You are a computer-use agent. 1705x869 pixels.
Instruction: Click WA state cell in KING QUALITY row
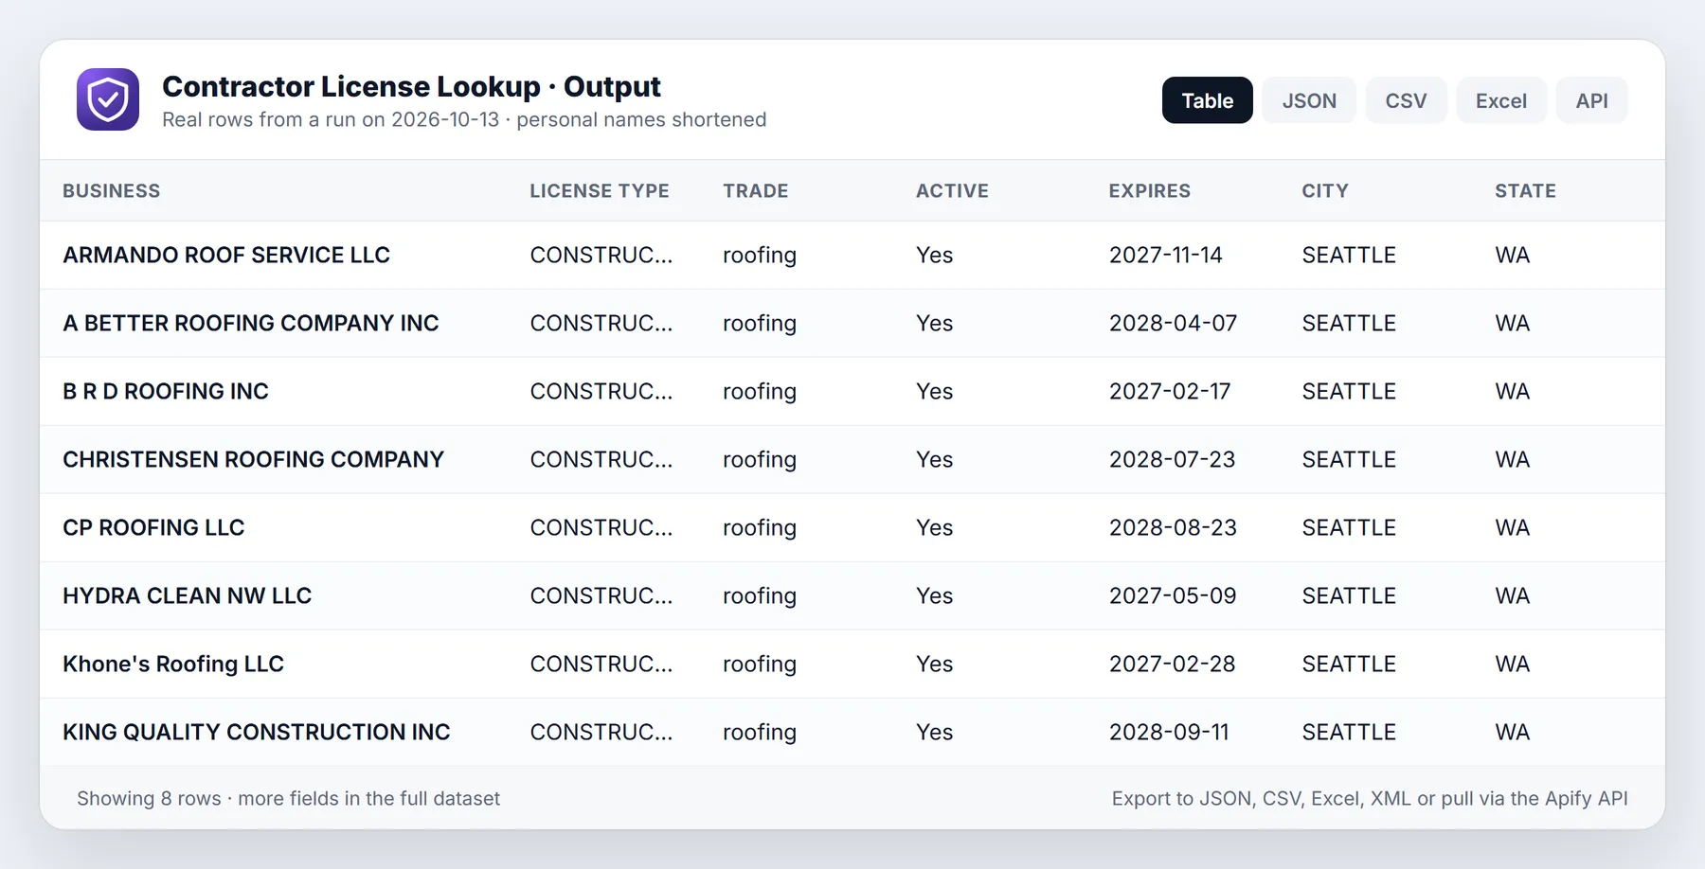click(x=1513, y=732)
